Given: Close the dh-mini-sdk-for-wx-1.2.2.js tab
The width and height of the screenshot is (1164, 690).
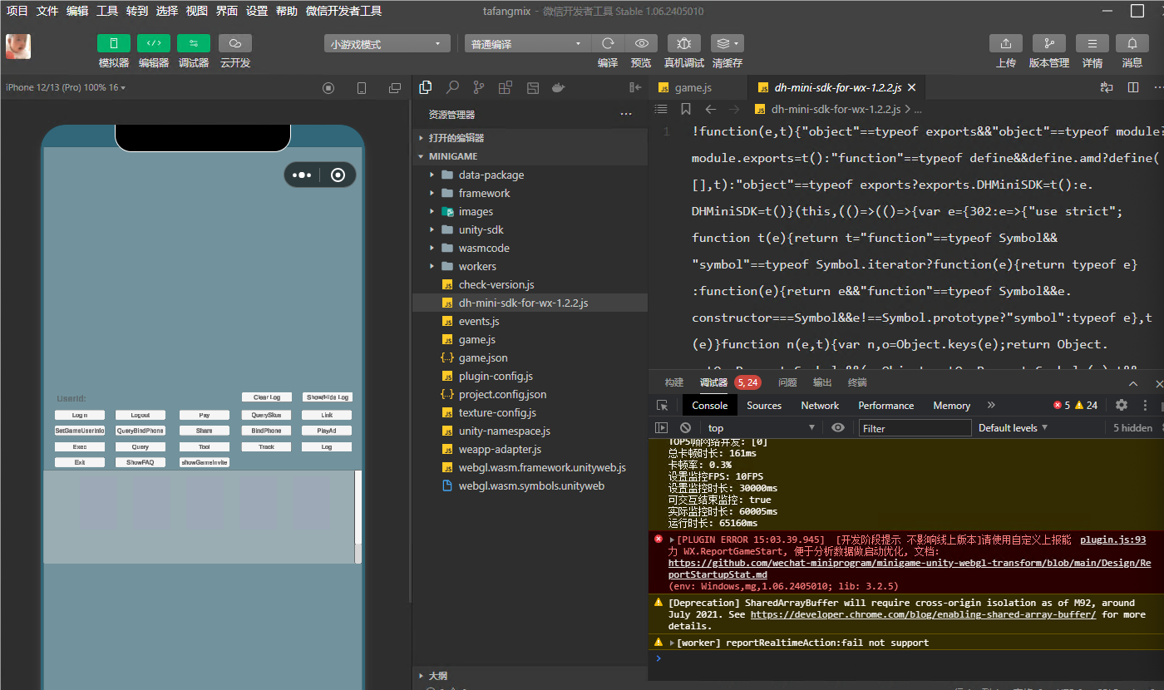Looking at the screenshot, I should point(911,87).
